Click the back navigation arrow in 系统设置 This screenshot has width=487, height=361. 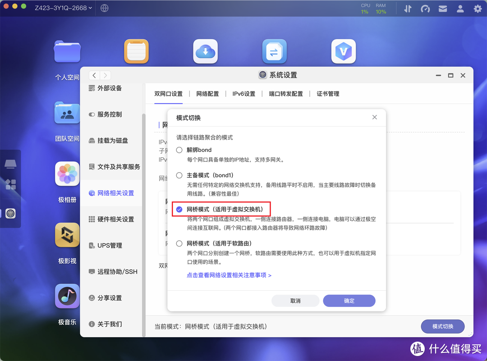click(93, 75)
